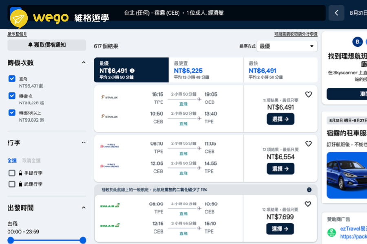Click the blue car rental image
This screenshot has height=244, width=367.
(347, 175)
